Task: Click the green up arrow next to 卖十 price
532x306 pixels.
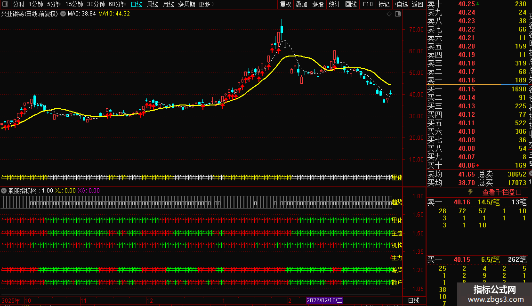Action: (x=478, y=3)
